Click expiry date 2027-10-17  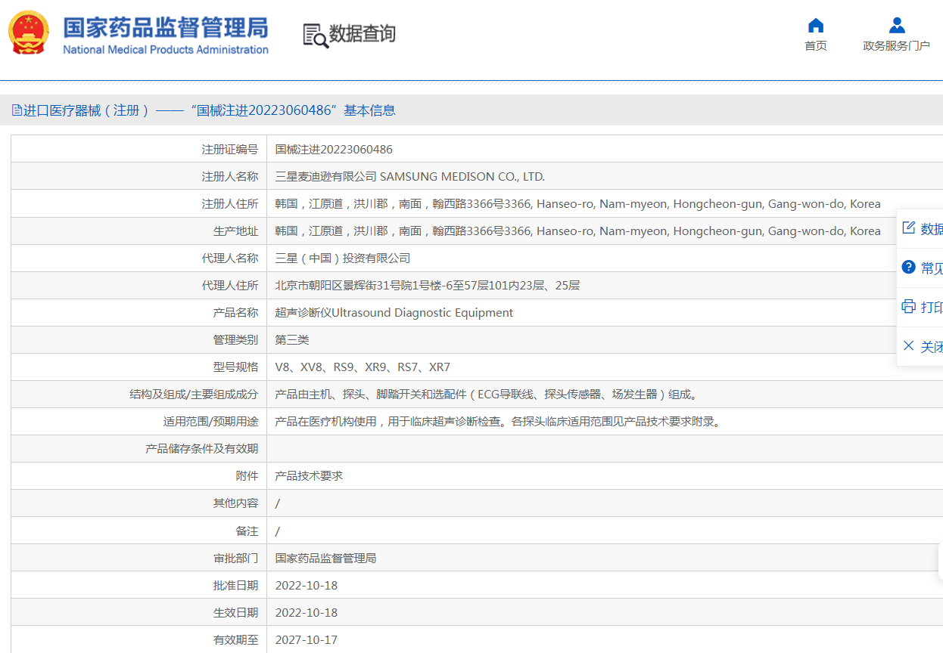click(x=307, y=640)
